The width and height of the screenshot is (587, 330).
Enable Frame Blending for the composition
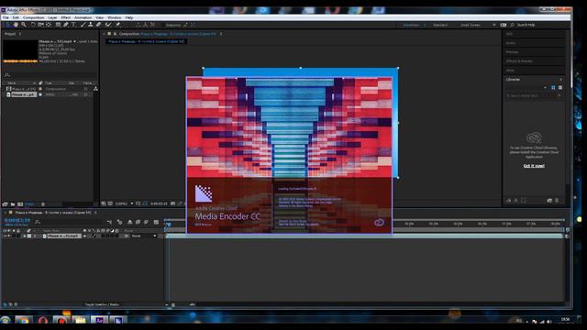pyautogui.click(x=138, y=222)
